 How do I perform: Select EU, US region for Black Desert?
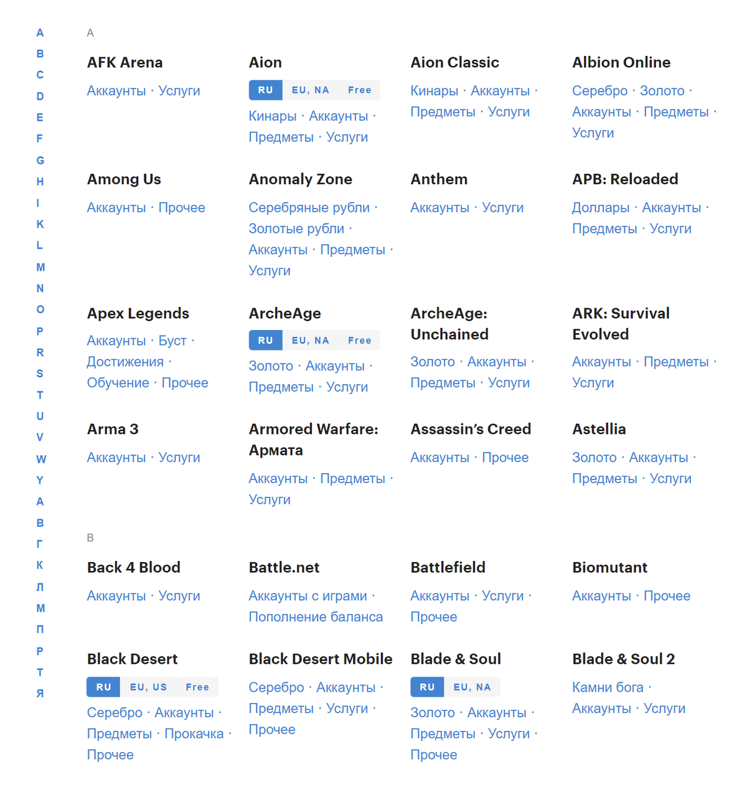(148, 687)
